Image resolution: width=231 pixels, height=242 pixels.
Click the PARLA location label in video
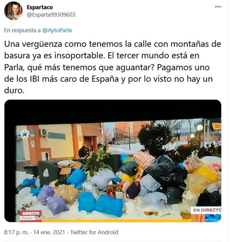[27, 218]
